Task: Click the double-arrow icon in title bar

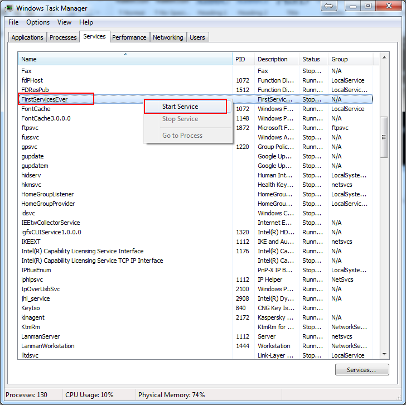Action: coord(328,6)
